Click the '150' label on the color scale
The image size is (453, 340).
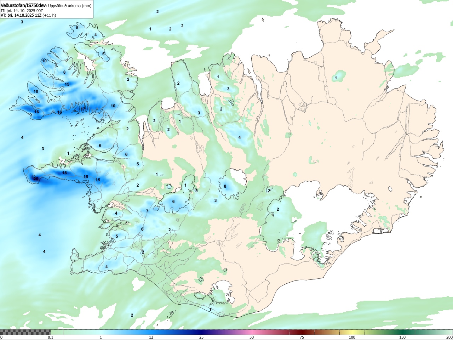pos(402,337)
